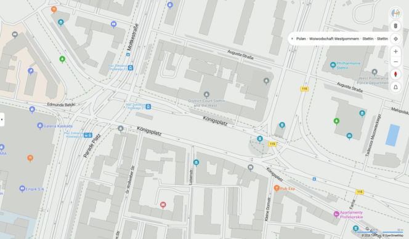The image size is (409, 239).
Task: Click the Pub Exp orange marker
Action: tap(277, 188)
